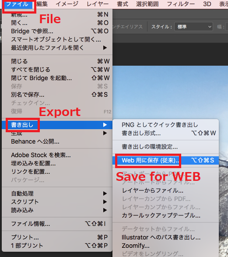Image resolution: width=228 pixels, height=257 pixels.
Task: Choose 別名で保存... menu item
Action: click(x=57, y=95)
